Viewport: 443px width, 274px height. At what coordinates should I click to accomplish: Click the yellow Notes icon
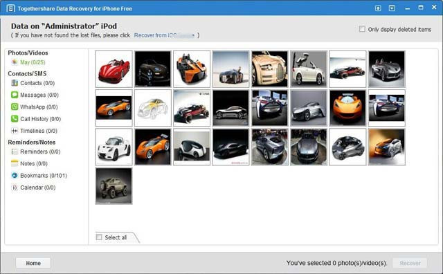tap(15, 163)
